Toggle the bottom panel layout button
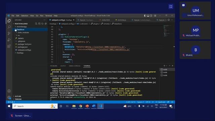This screenshot has height=121, width=215. (x=148, y=16)
